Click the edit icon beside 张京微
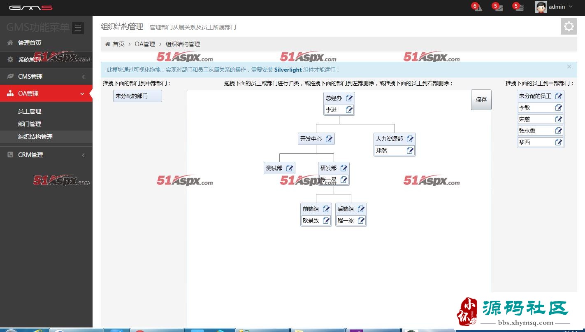 [x=559, y=131]
